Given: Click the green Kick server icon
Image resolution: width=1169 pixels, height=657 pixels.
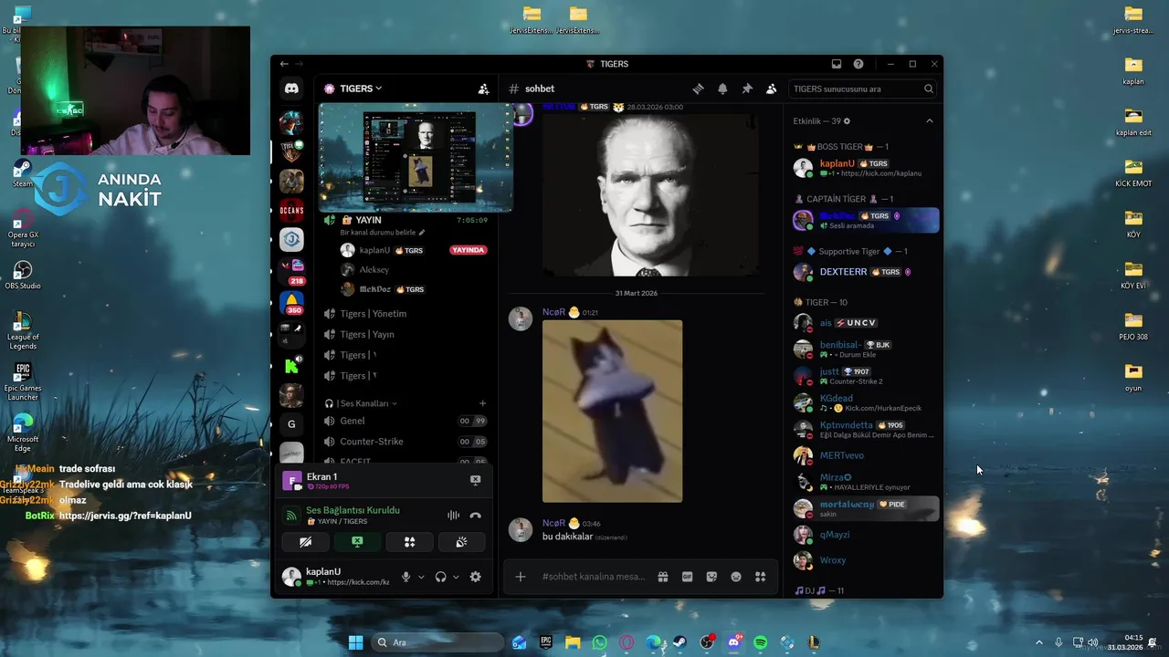Looking at the screenshot, I should 291,366.
